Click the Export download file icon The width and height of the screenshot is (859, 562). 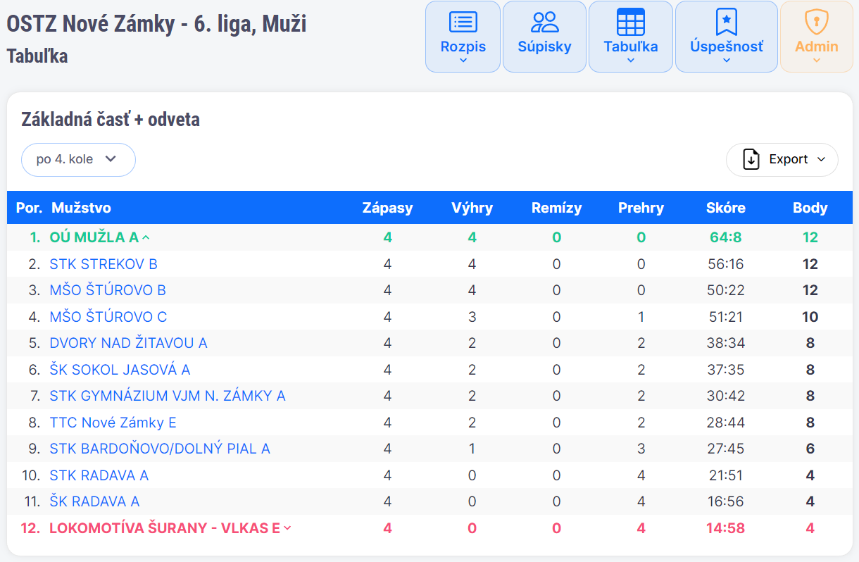751,160
